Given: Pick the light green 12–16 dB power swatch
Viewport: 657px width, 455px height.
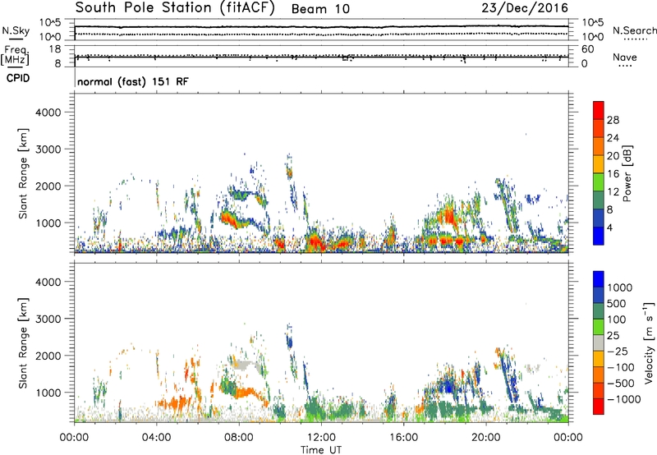Looking at the screenshot, I should (x=599, y=182).
